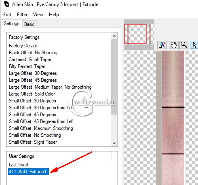Select 411_KaD_Extrude1 user setting
Viewport: 198px width, 185px height.
pyautogui.click(x=28, y=172)
